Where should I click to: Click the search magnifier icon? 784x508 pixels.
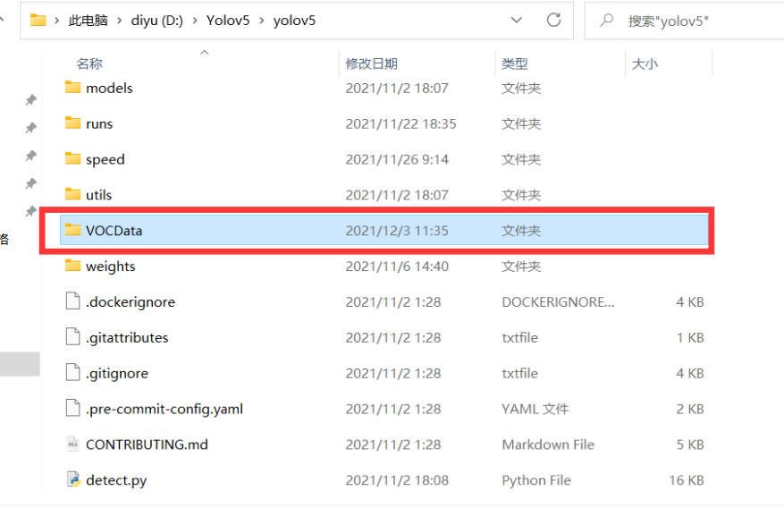(x=606, y=21)
